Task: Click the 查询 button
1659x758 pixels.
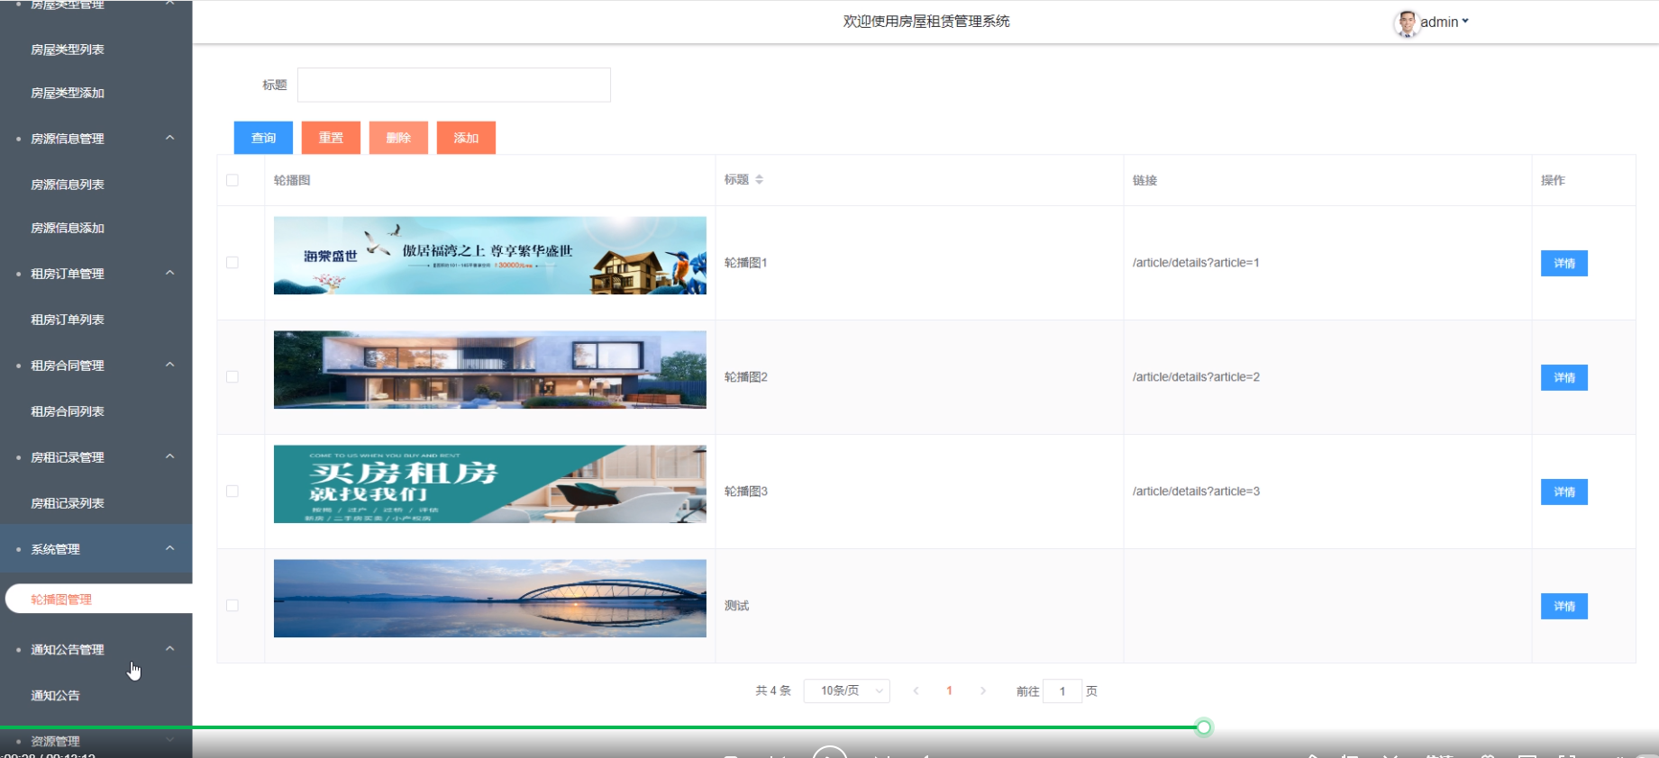Action: (263, 138)
